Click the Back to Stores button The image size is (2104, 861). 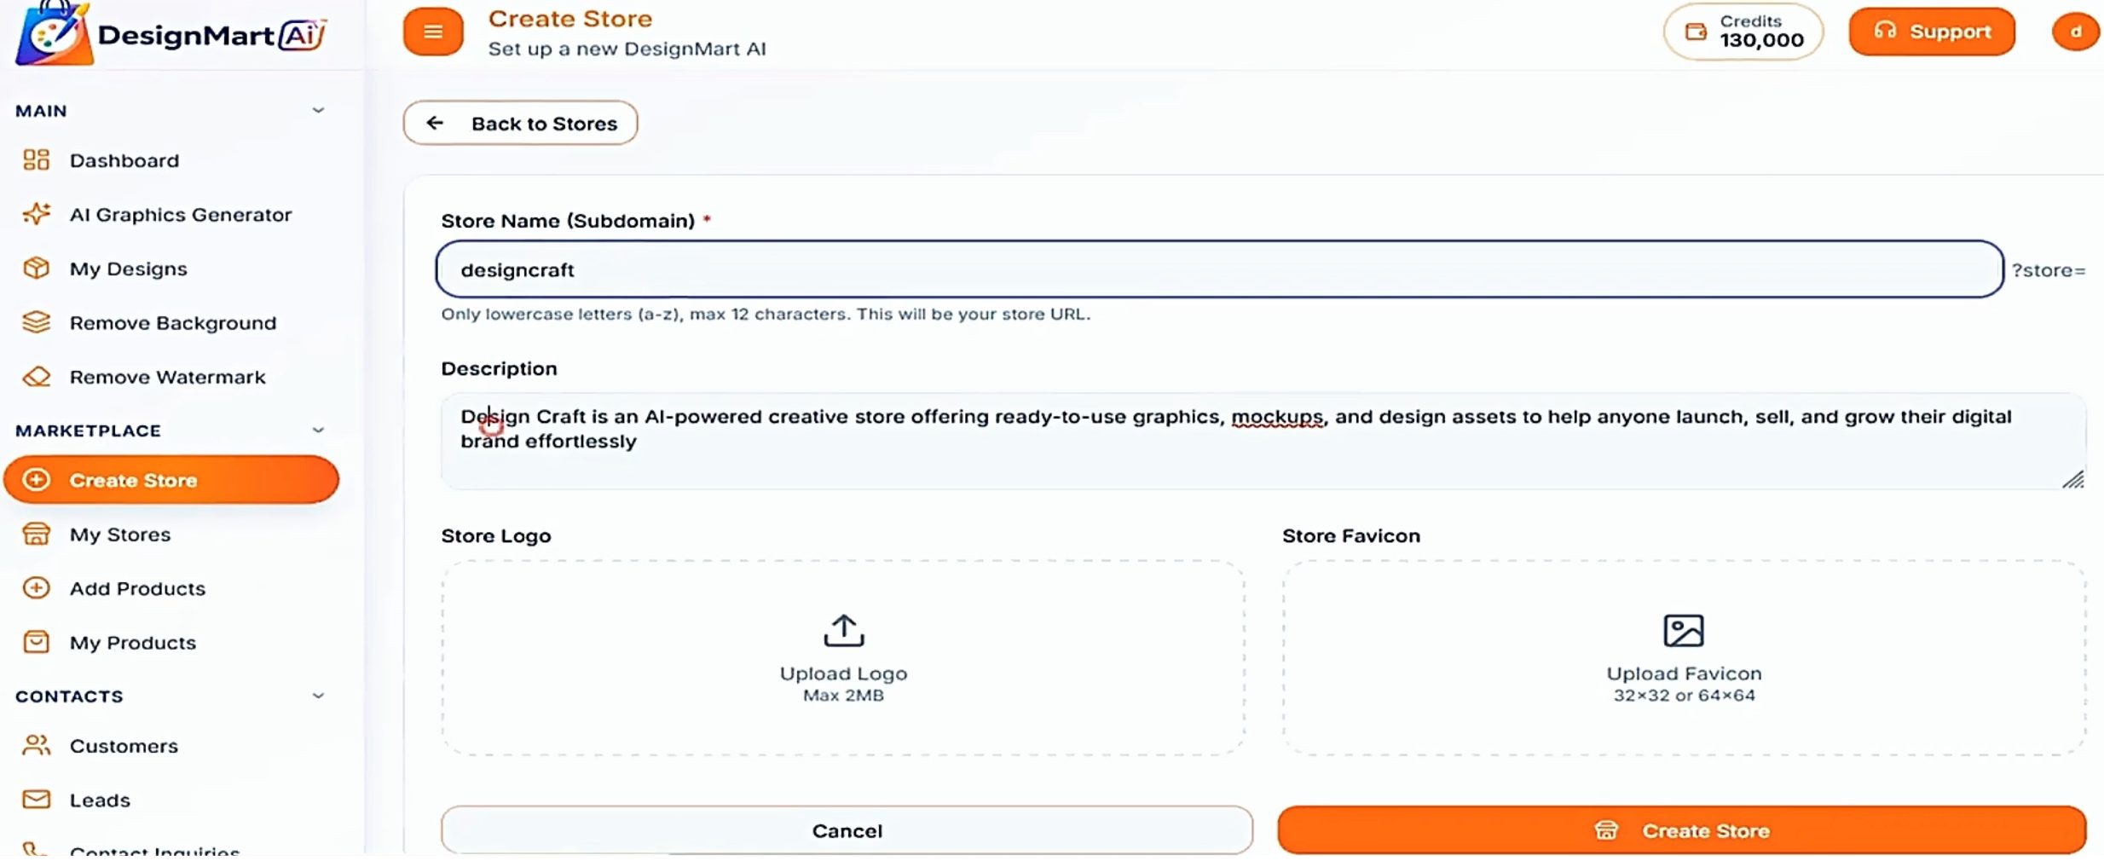pyautogui.click(x=520, y=124)
